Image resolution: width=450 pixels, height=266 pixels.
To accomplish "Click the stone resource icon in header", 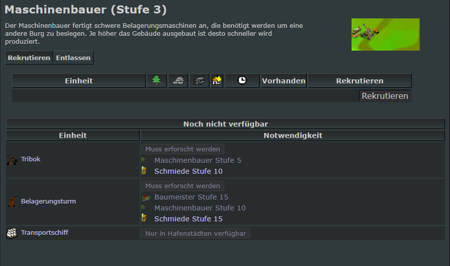I will click(178, 81).
